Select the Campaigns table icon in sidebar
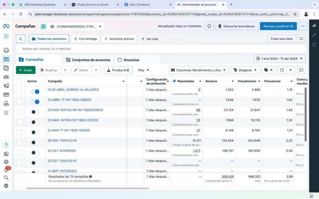Image resolution: width=319 pixels, height=199 pixels. point(6,59)
